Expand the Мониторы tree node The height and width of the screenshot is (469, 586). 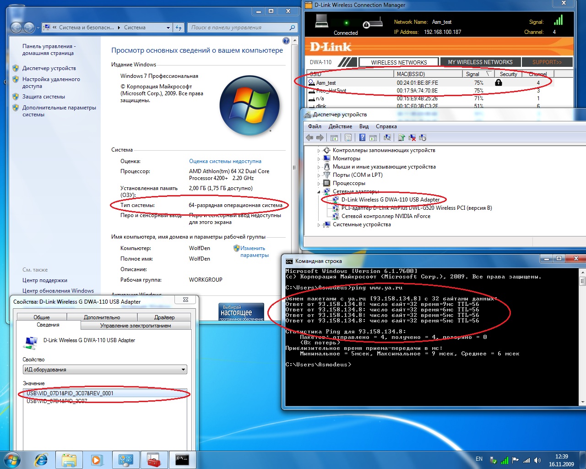tap(319, 158)
